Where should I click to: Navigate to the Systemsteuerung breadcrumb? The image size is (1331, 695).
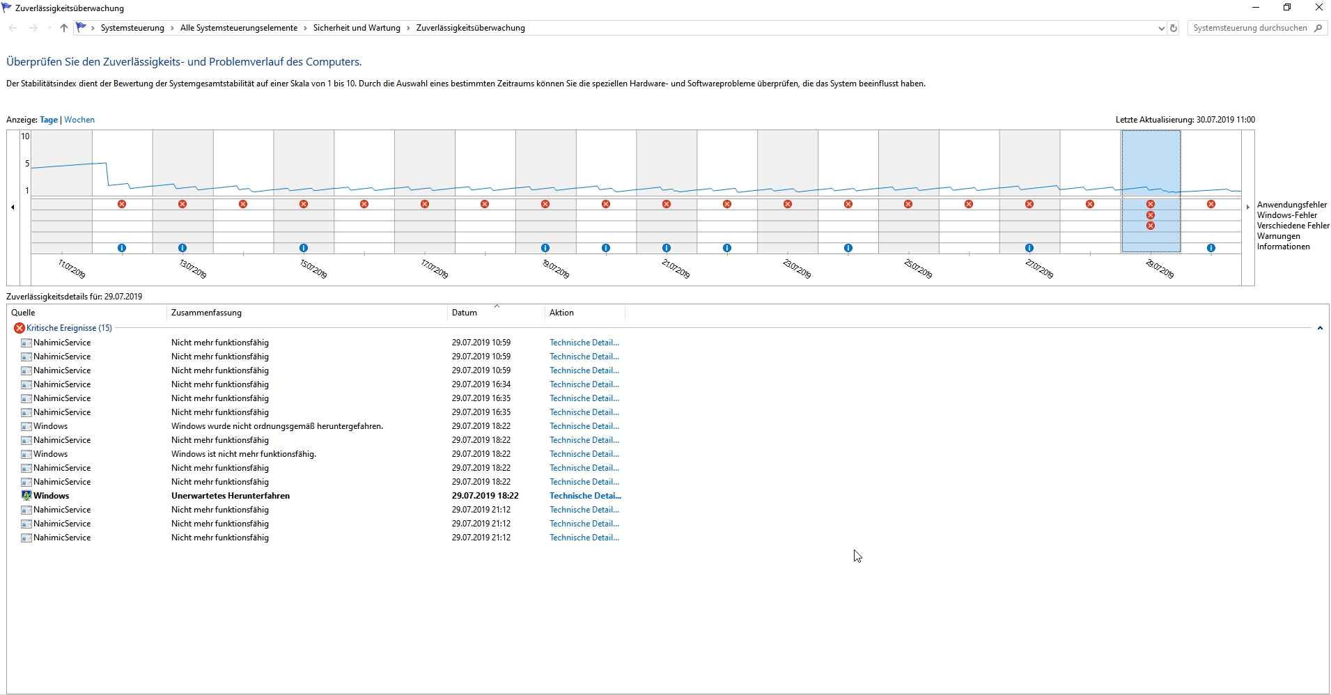pos(132,28)
